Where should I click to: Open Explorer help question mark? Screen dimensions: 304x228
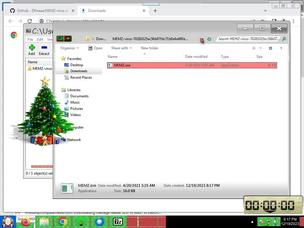[281, 48]
